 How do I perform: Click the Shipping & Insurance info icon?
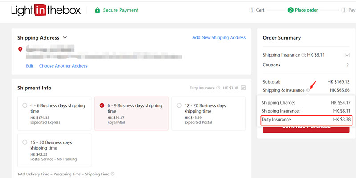[308, 90]
